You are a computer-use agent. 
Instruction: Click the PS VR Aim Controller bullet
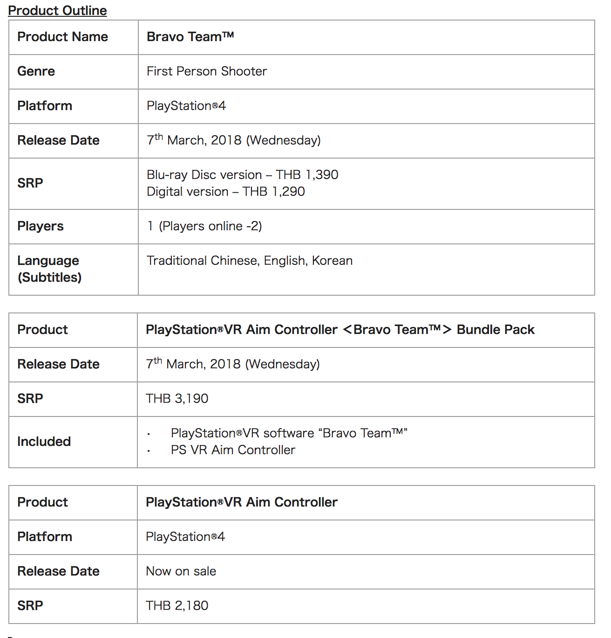[233, 450]
